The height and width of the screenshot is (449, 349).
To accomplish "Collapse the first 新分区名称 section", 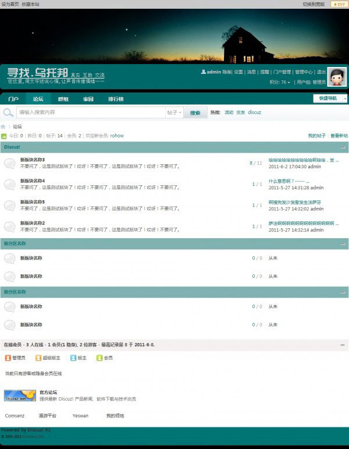I will click(343, 244).
